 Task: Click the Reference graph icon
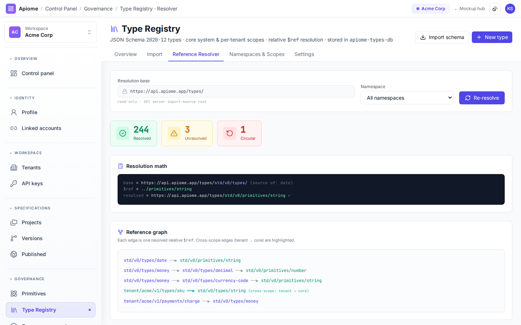120,232
